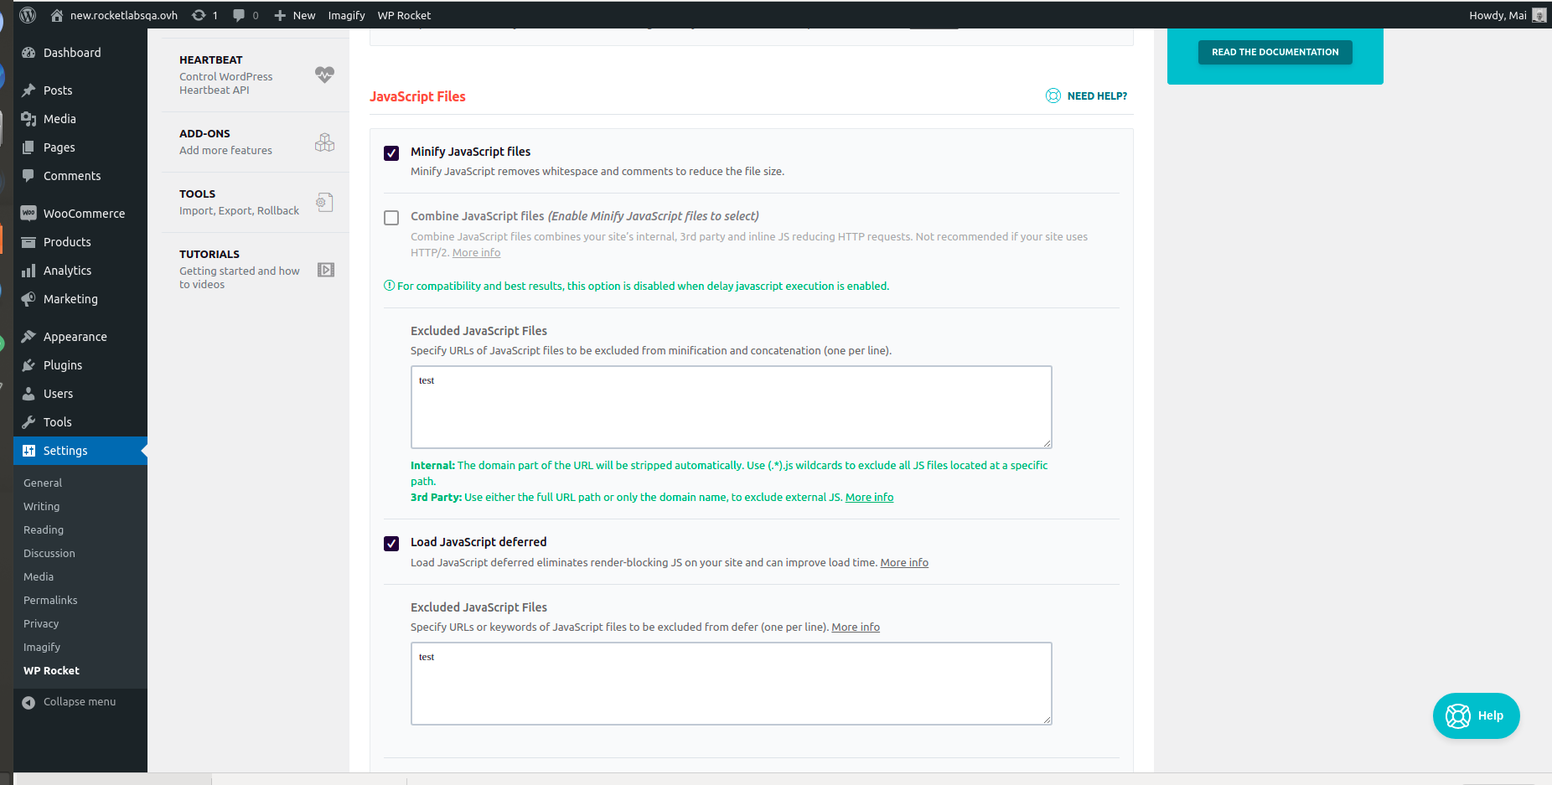
Task: Open Media settings submenu
Action: pos(39,576)
